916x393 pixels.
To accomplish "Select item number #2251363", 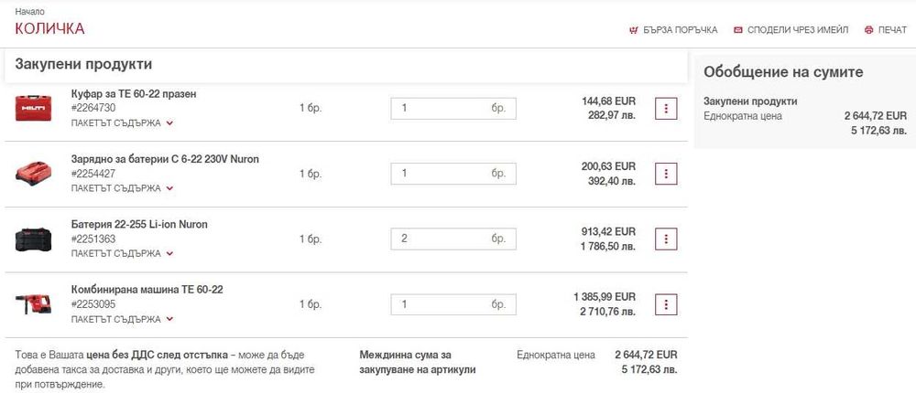I will tap(93, 239).
